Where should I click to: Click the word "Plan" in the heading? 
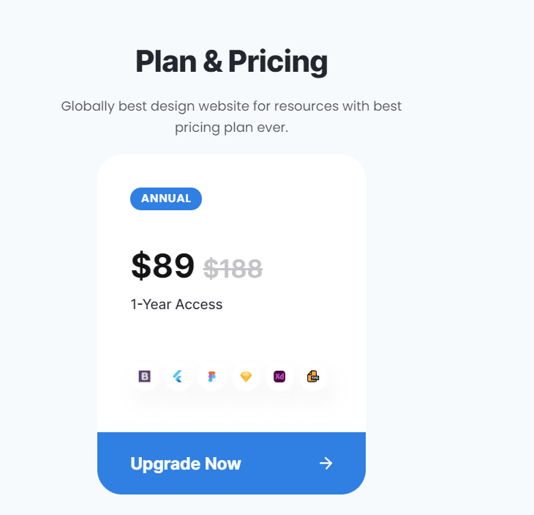(165, 62)
